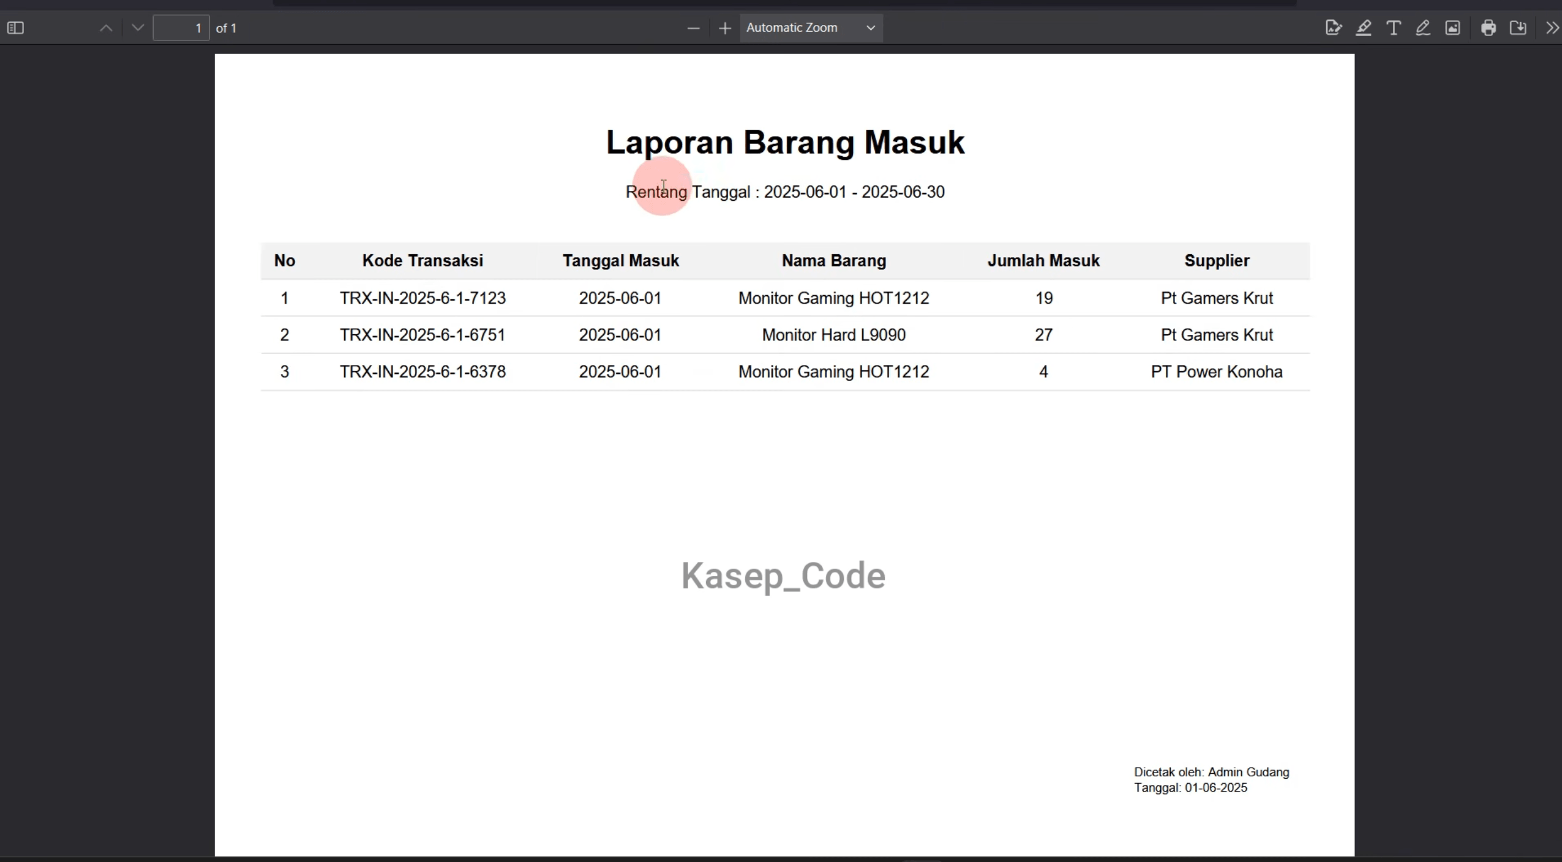
Task: Click Pt Gamers Krut in row 2
Action: 1217,335
